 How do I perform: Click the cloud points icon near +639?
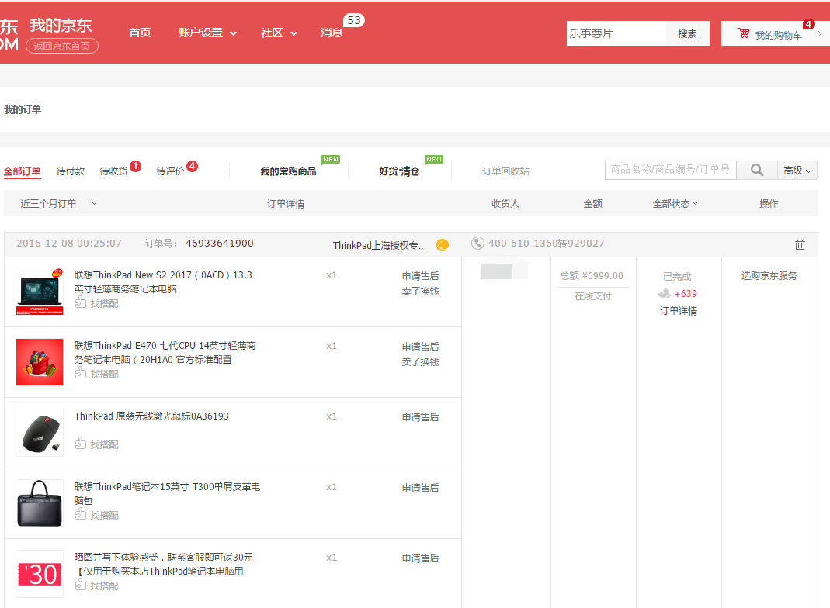coord(665,293)
